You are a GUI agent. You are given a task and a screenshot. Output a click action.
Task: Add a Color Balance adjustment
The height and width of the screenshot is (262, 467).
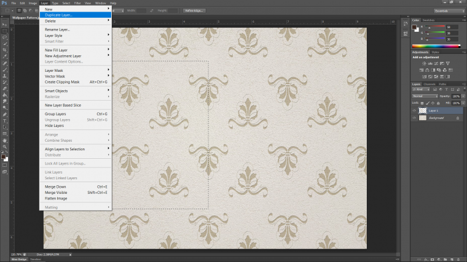tap(427, 70)
